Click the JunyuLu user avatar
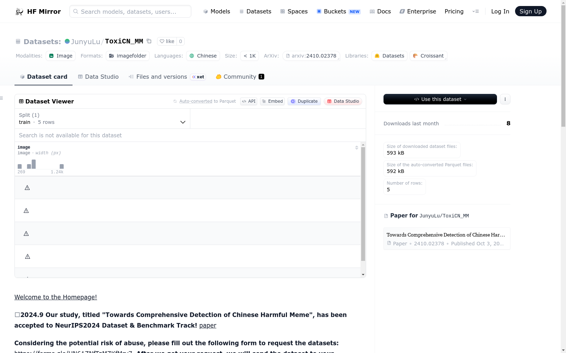Viewport: 566px width, 353px height. point(67,41)
